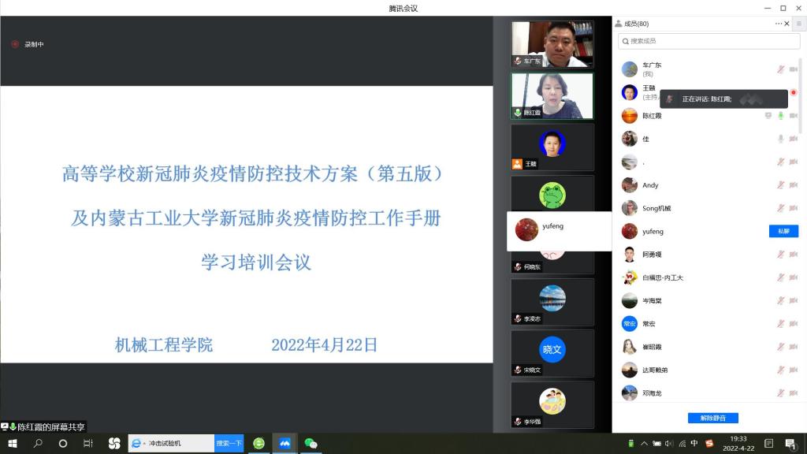Open Windows Task View icon
This screenshot has height=454, width=807.
click(88, 444)
